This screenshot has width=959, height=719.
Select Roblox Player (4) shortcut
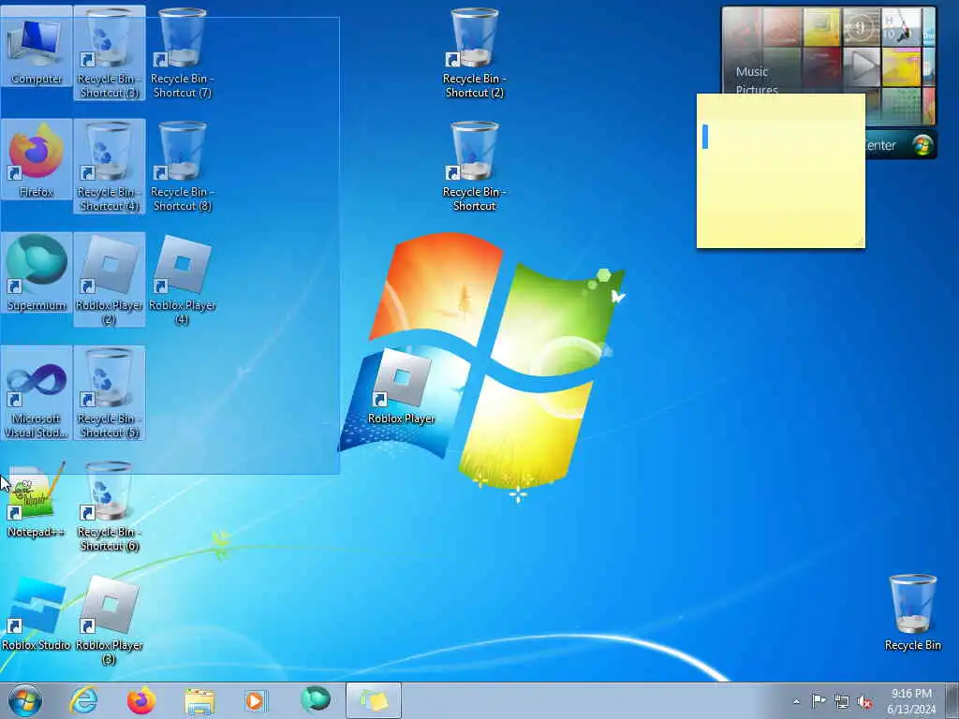click(x=183, y=279)
